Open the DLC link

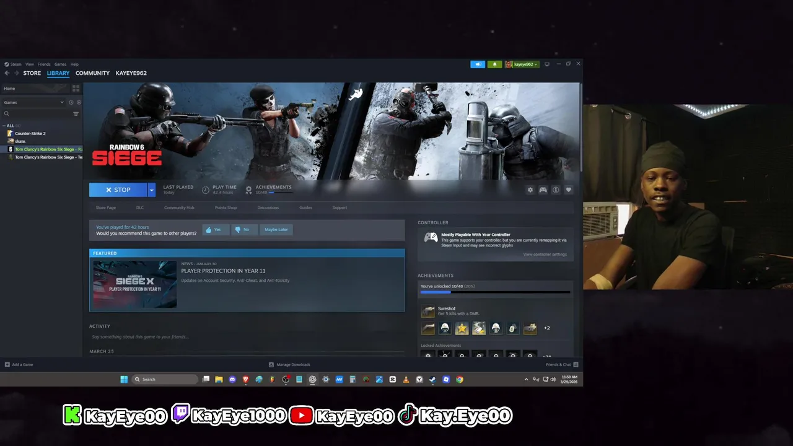coord(140,208)
